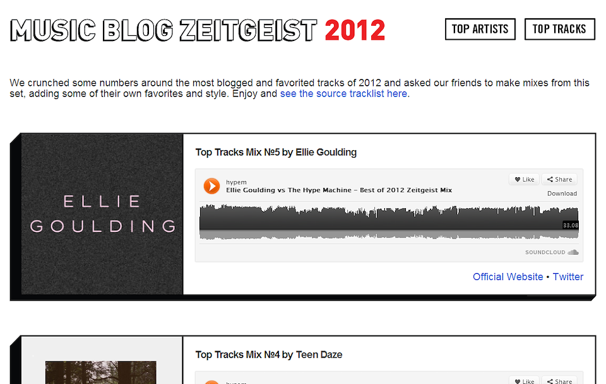Click the 'Top Tracks Mix №5 by Ellie Goulding' heading
Viewport: 606px width, 384px height.
coord(276,152)
